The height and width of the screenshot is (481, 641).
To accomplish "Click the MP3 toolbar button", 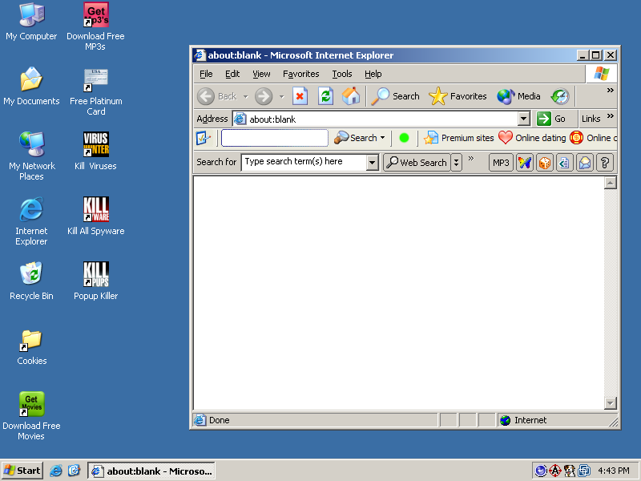I will point(501,163).
